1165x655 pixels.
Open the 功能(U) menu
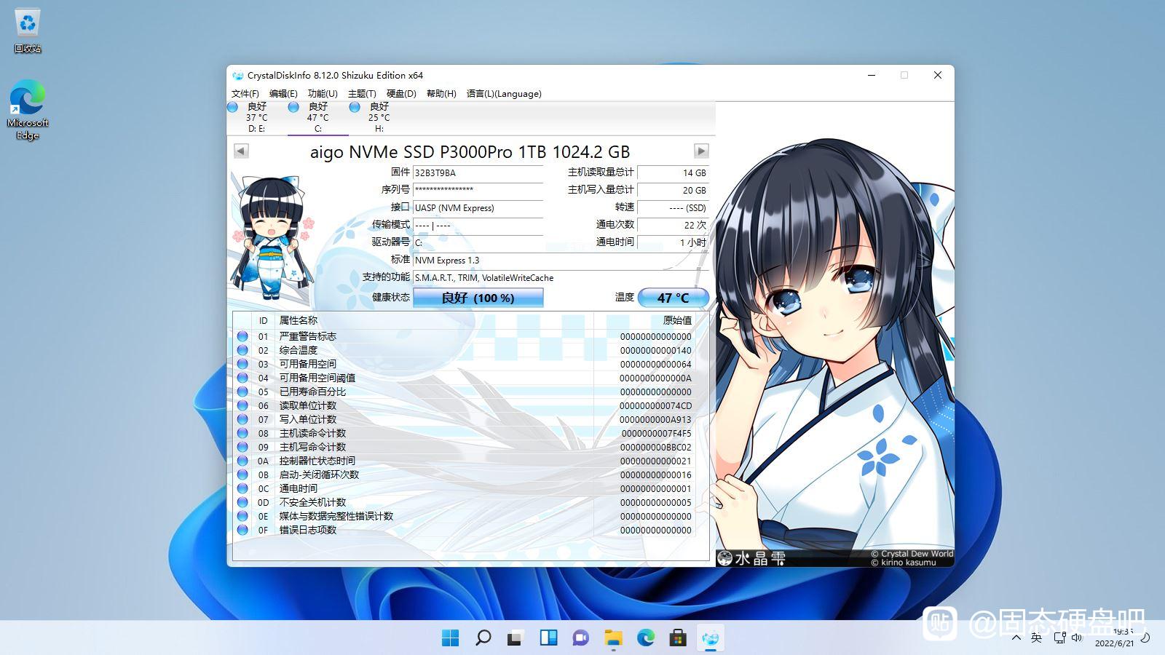click(323, 93)
